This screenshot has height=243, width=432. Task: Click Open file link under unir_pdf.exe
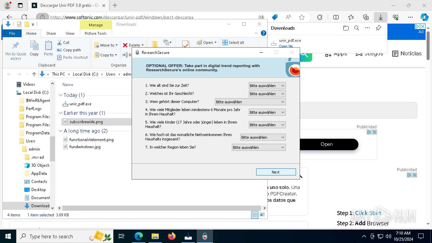click(286, 46)
